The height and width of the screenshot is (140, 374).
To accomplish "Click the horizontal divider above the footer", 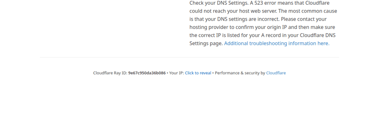I will click(189, 58).
